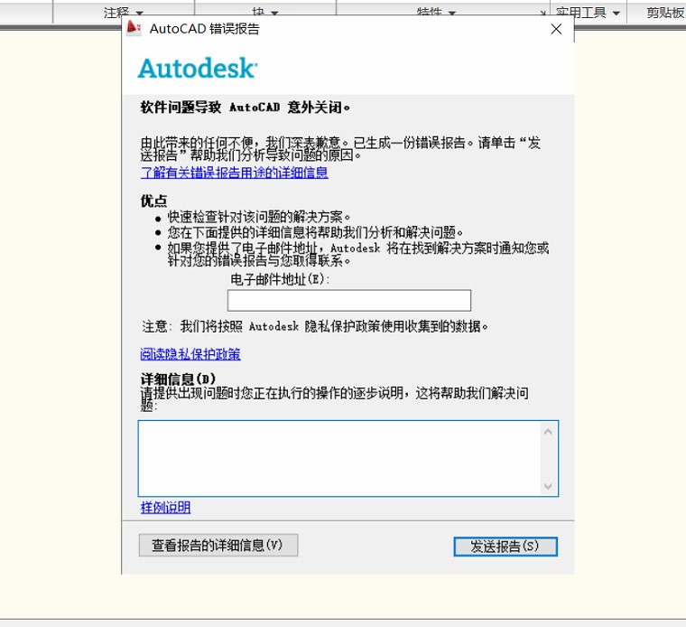Click the AutoCAD icon in dialog title bar
686x627 pixels.
[134, 29]
